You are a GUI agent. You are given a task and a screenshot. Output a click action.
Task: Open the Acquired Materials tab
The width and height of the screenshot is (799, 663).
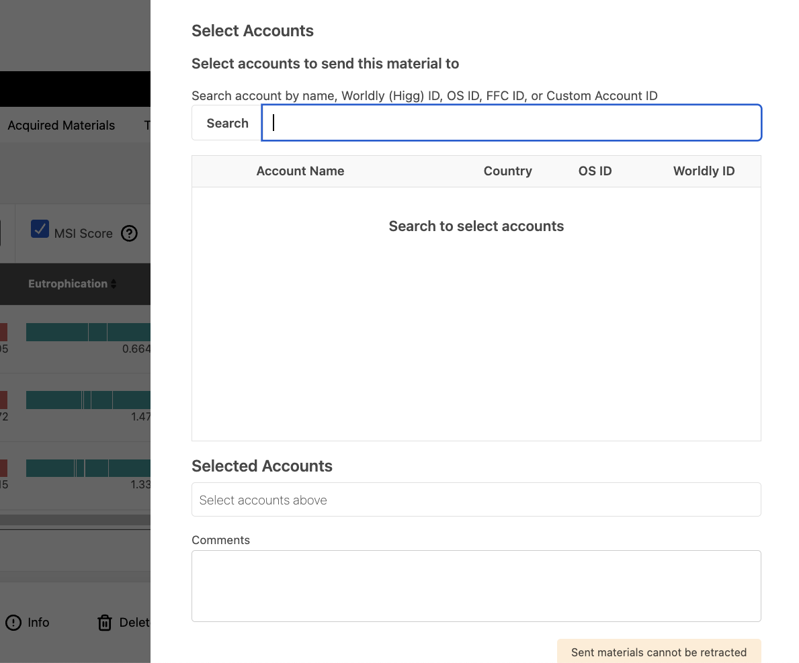[61, 125]
